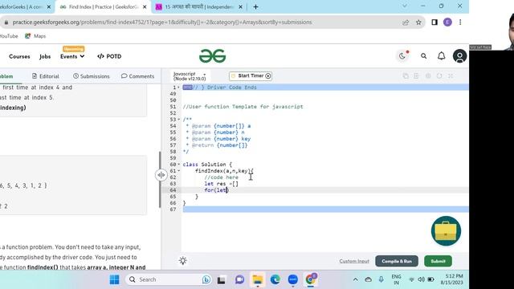
Task: Click the editor layout icon next to reset
Action: pyautogui.click(x=428, y=76)
